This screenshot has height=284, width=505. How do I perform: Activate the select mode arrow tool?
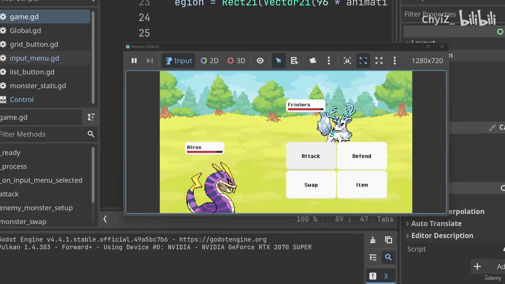pos(279,60)
